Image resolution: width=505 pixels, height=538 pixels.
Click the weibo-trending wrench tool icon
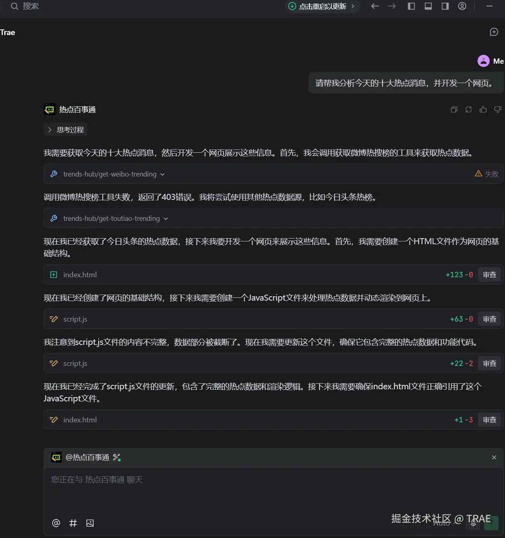(x=54, y=174)
